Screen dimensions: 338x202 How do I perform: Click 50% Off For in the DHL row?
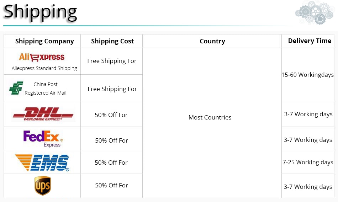pos(111,115)
